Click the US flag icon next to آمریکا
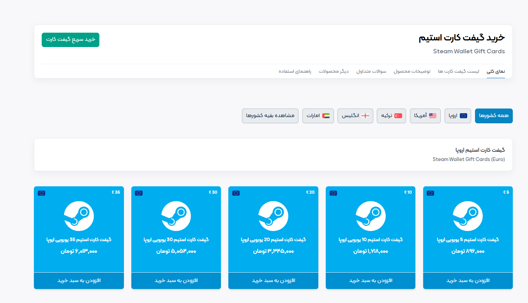Image resolution: width=528 pixels, height=303 pixels. point(433,115)
